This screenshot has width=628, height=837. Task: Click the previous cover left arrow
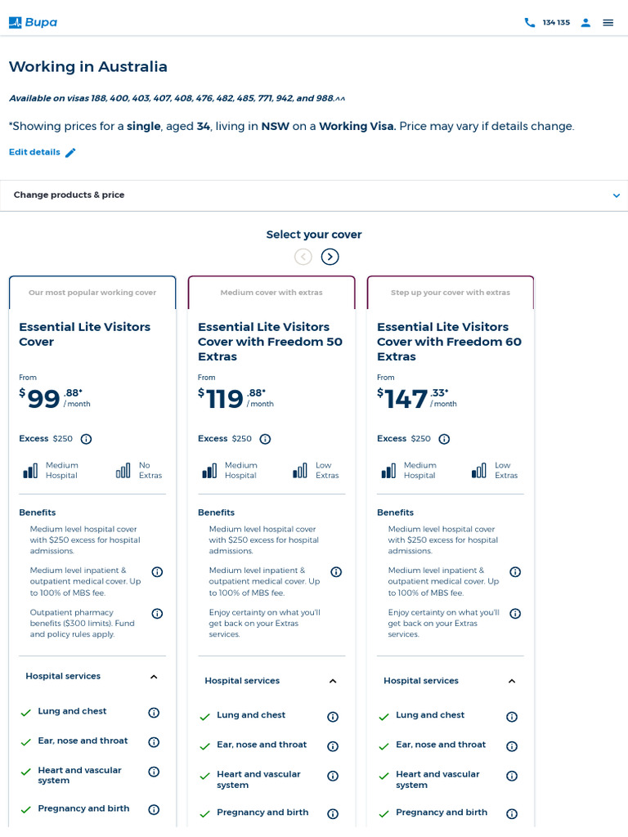click(303, 257)
